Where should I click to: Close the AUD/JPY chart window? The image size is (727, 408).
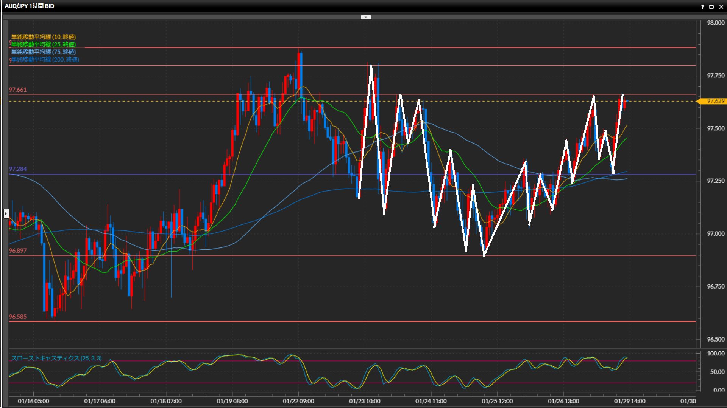tap(721, 7)
